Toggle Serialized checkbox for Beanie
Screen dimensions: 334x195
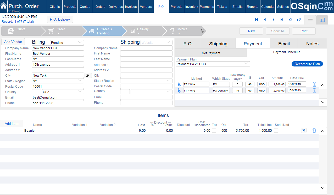point(276,131)
